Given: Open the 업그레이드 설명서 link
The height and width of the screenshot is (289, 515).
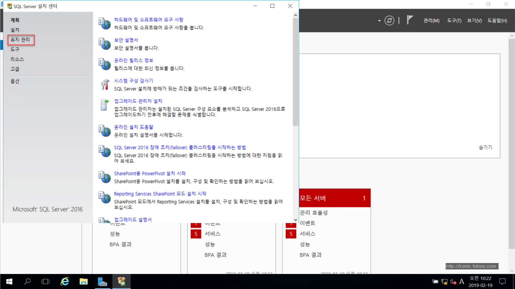Looking at the screenshot, I should (x=133, y=220).
